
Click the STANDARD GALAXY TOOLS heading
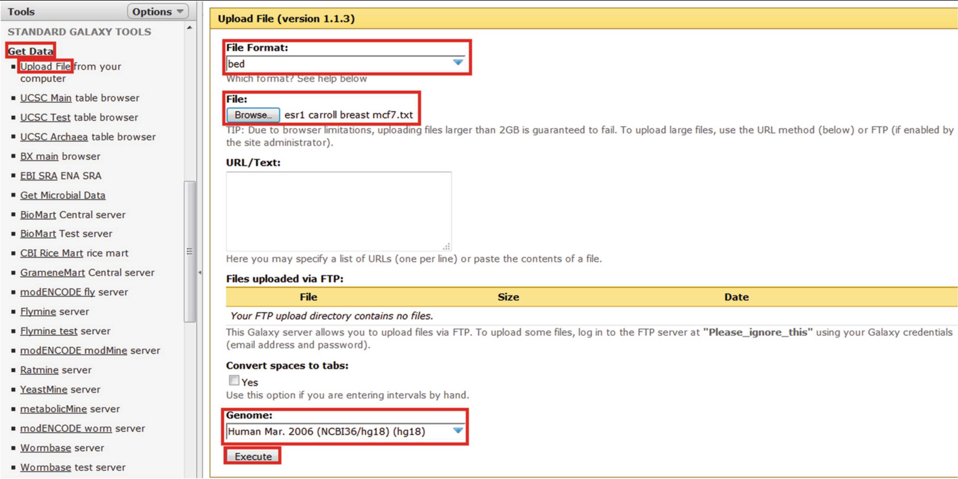80,32
